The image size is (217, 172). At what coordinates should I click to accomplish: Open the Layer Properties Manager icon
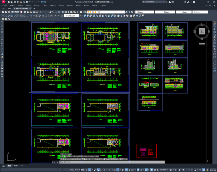coord(85,12)
